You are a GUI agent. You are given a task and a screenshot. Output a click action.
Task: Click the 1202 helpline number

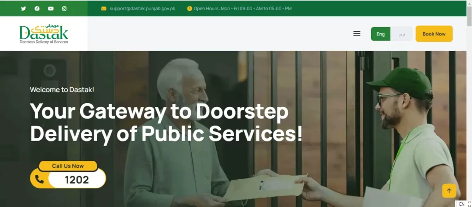(77, 180)
